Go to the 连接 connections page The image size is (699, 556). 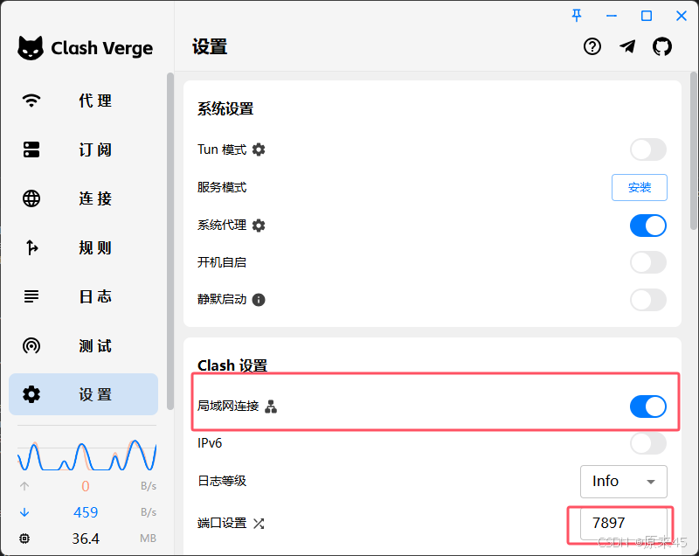pos(83,198)
